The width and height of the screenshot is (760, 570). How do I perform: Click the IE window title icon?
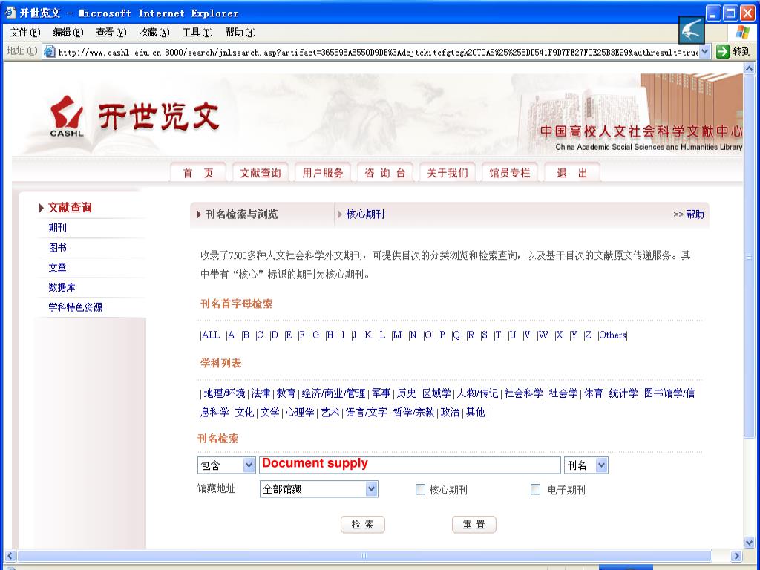(x=10, y=12)
